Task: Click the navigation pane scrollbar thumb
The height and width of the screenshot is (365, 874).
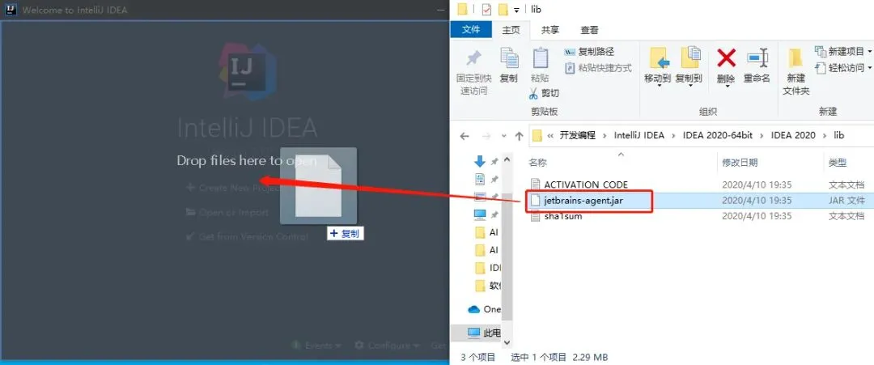Action: tap(507, 257)
